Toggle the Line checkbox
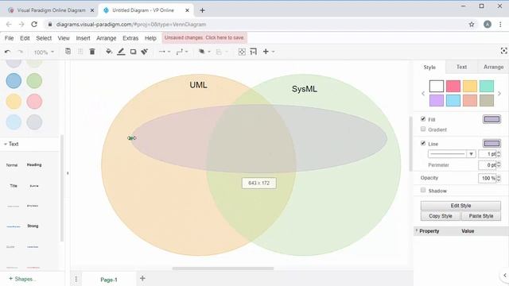 point(423,143)
